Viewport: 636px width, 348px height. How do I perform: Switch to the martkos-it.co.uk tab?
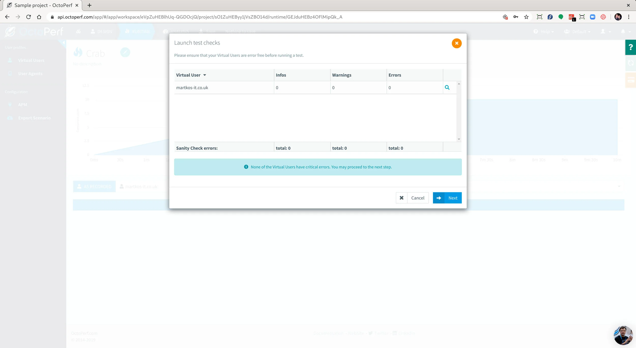[141, 186]
